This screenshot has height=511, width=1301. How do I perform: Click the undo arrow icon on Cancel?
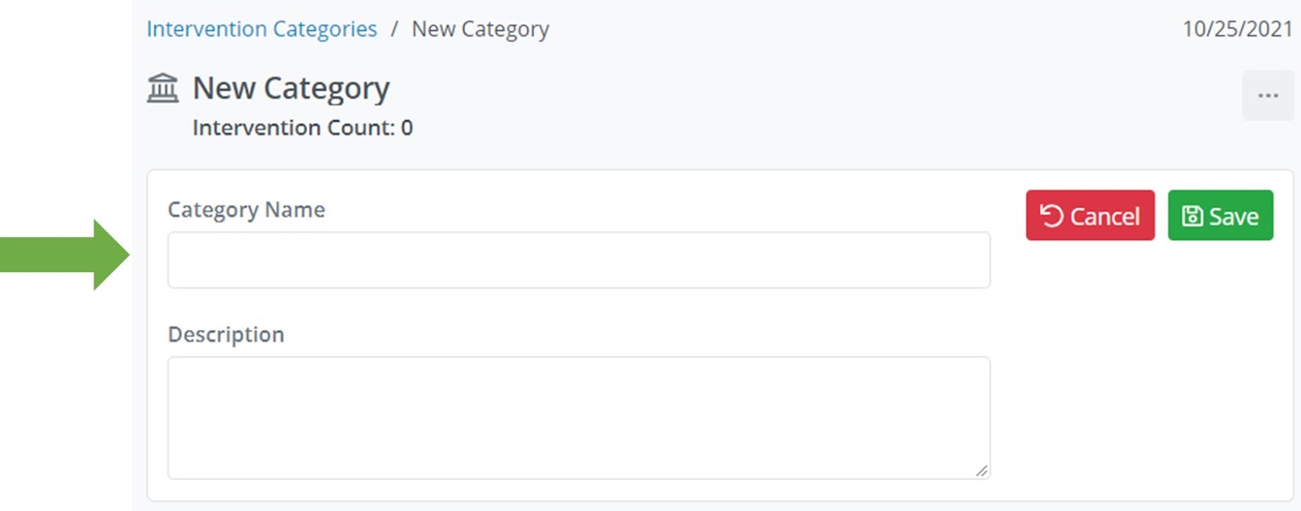coord(1051,216)
